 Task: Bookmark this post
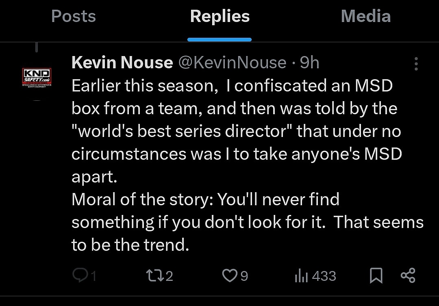tap(376, 276)
